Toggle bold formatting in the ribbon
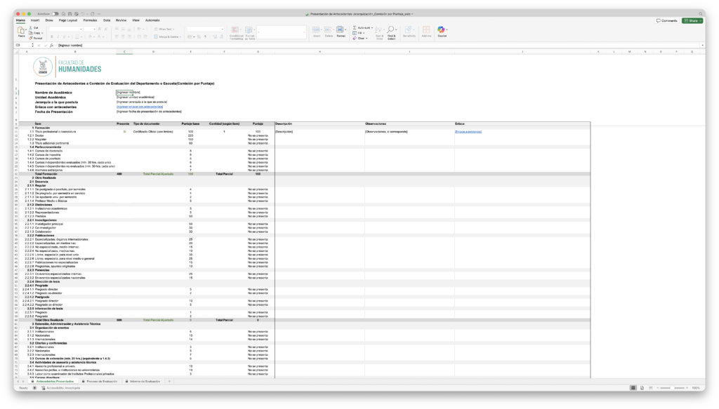 click(x=52, y=36)
